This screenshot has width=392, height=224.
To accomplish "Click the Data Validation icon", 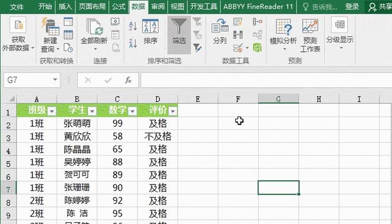I will [238, 48].
